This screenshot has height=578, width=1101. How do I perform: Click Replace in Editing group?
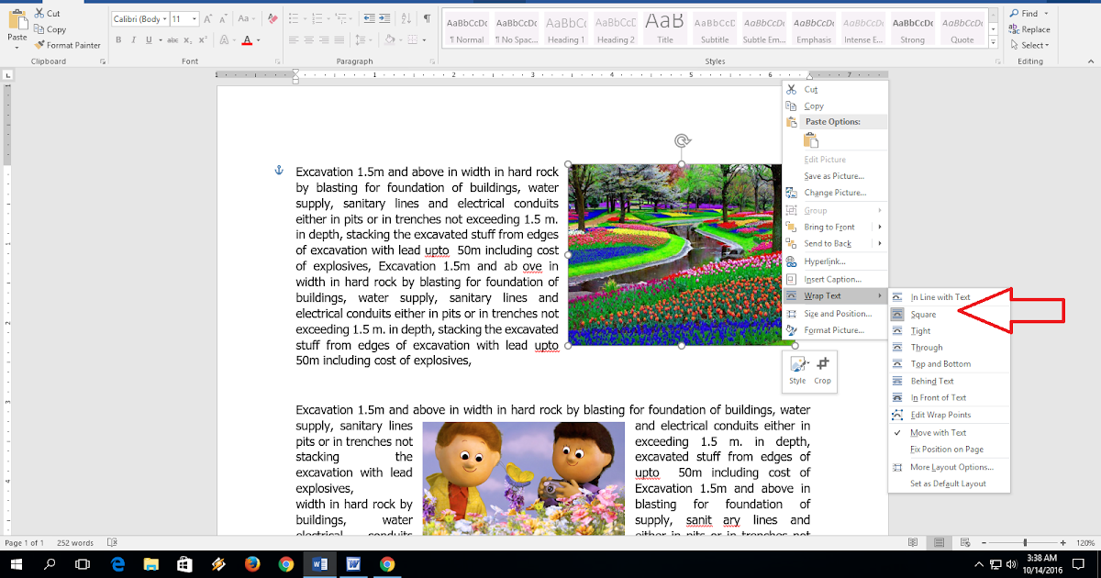(1030, 29)
